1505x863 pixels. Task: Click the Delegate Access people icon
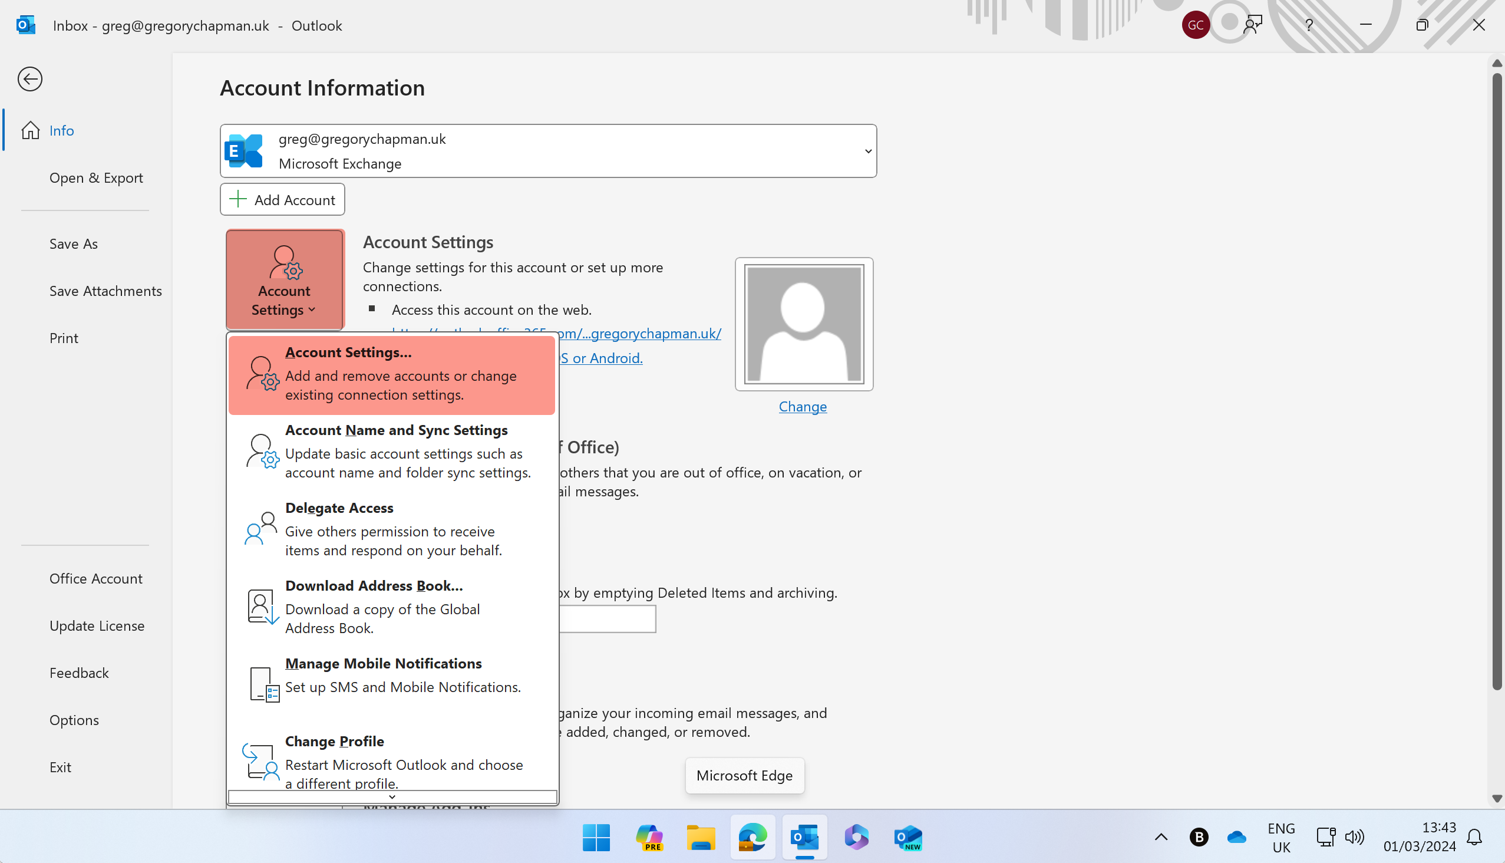pos(260,529)
